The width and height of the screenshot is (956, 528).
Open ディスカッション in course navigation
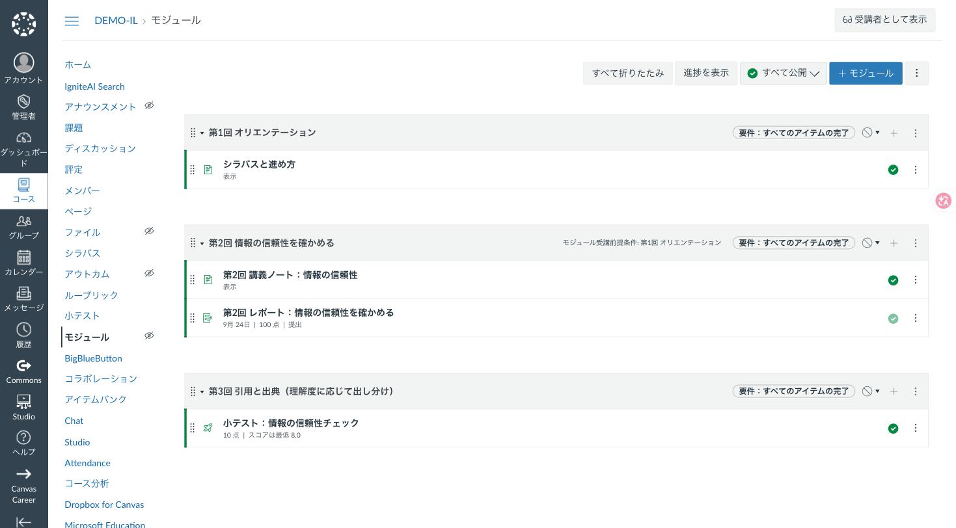[x=100, y=149]
